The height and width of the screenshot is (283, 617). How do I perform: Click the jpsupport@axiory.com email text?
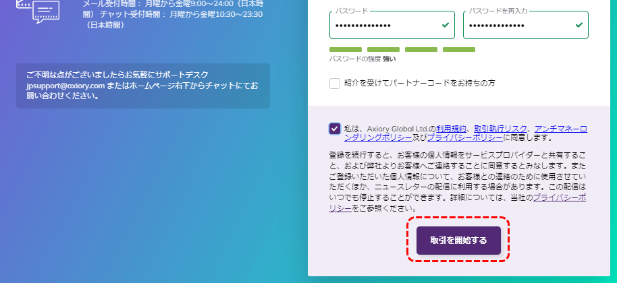pyautogui.click(x=65, y=85)
